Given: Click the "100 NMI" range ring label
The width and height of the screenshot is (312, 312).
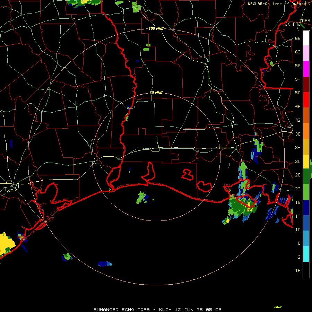Looking at the screenshot, I should tap(156, 29).
